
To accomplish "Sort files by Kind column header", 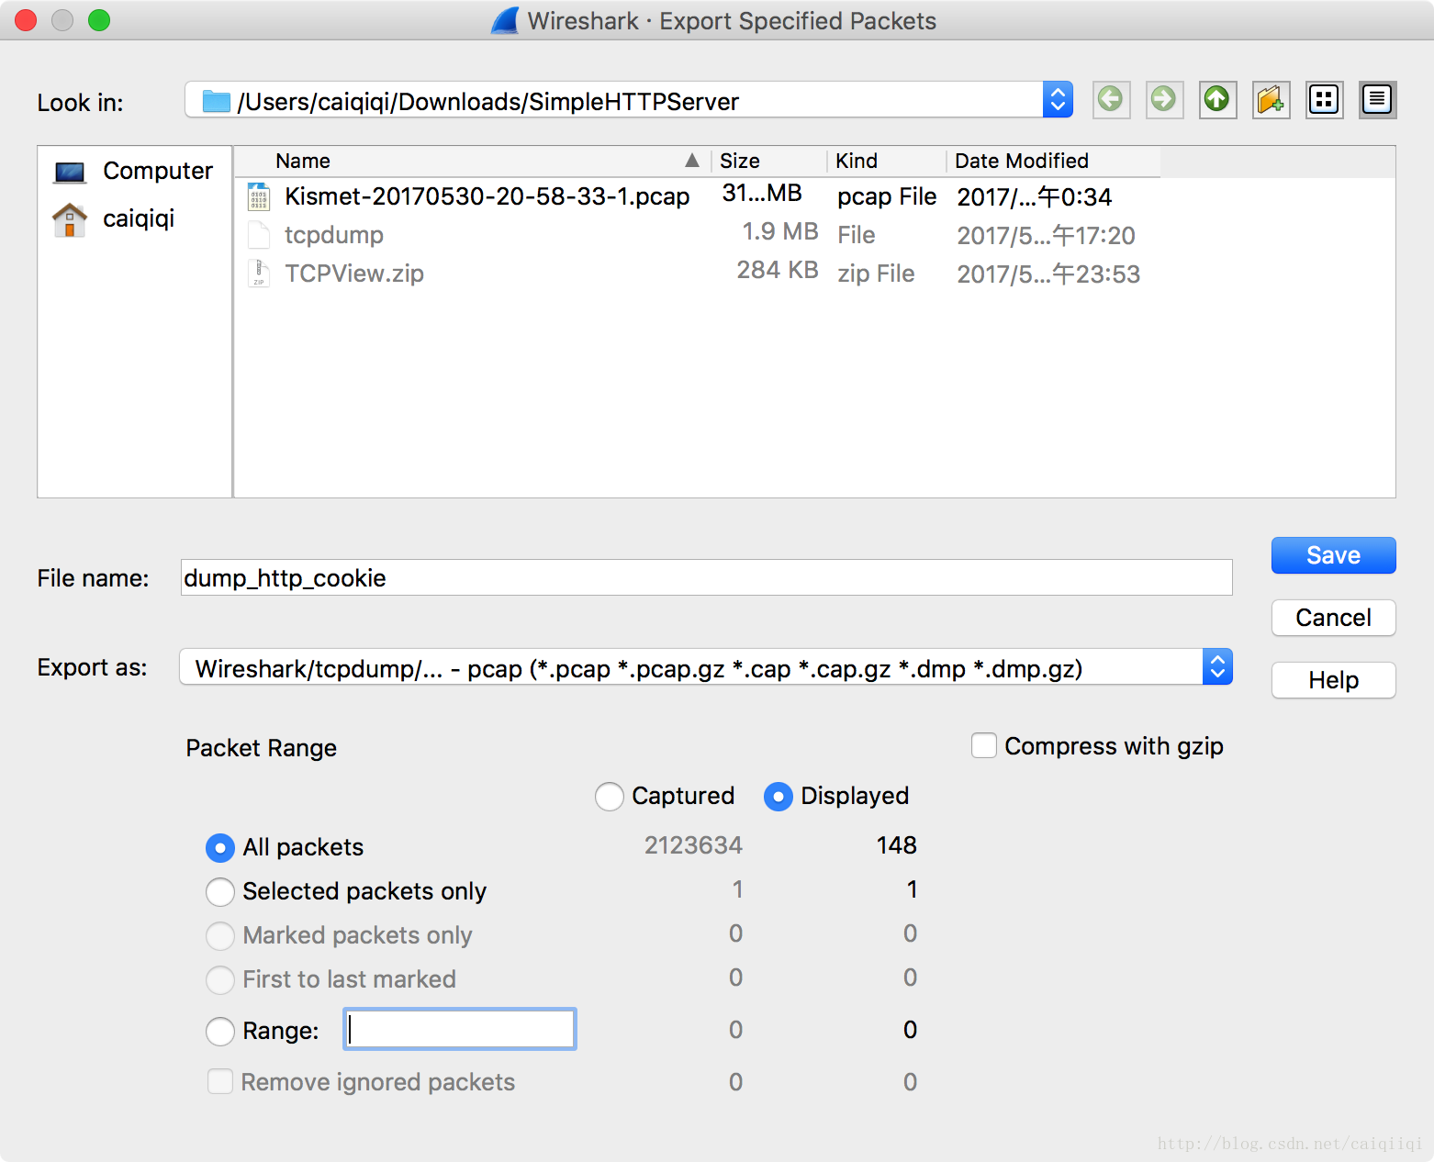I will point(887,161).
